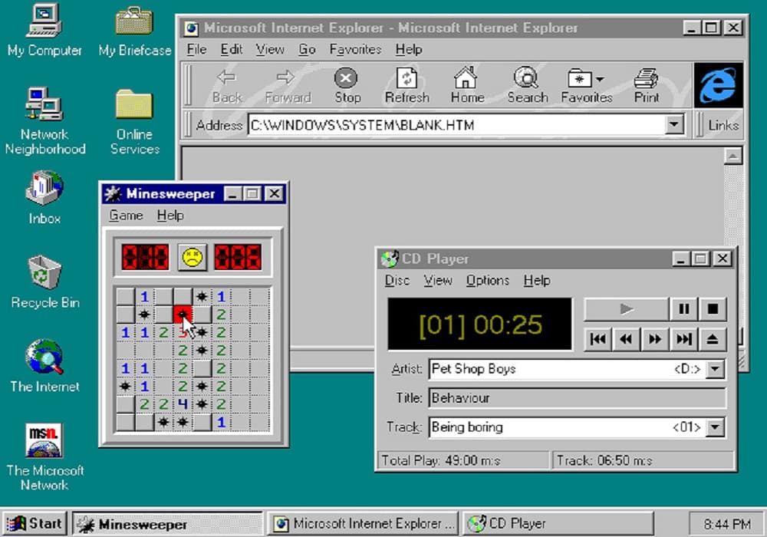Click the Refresh icon in Internet Explorer

pos(407,80)
